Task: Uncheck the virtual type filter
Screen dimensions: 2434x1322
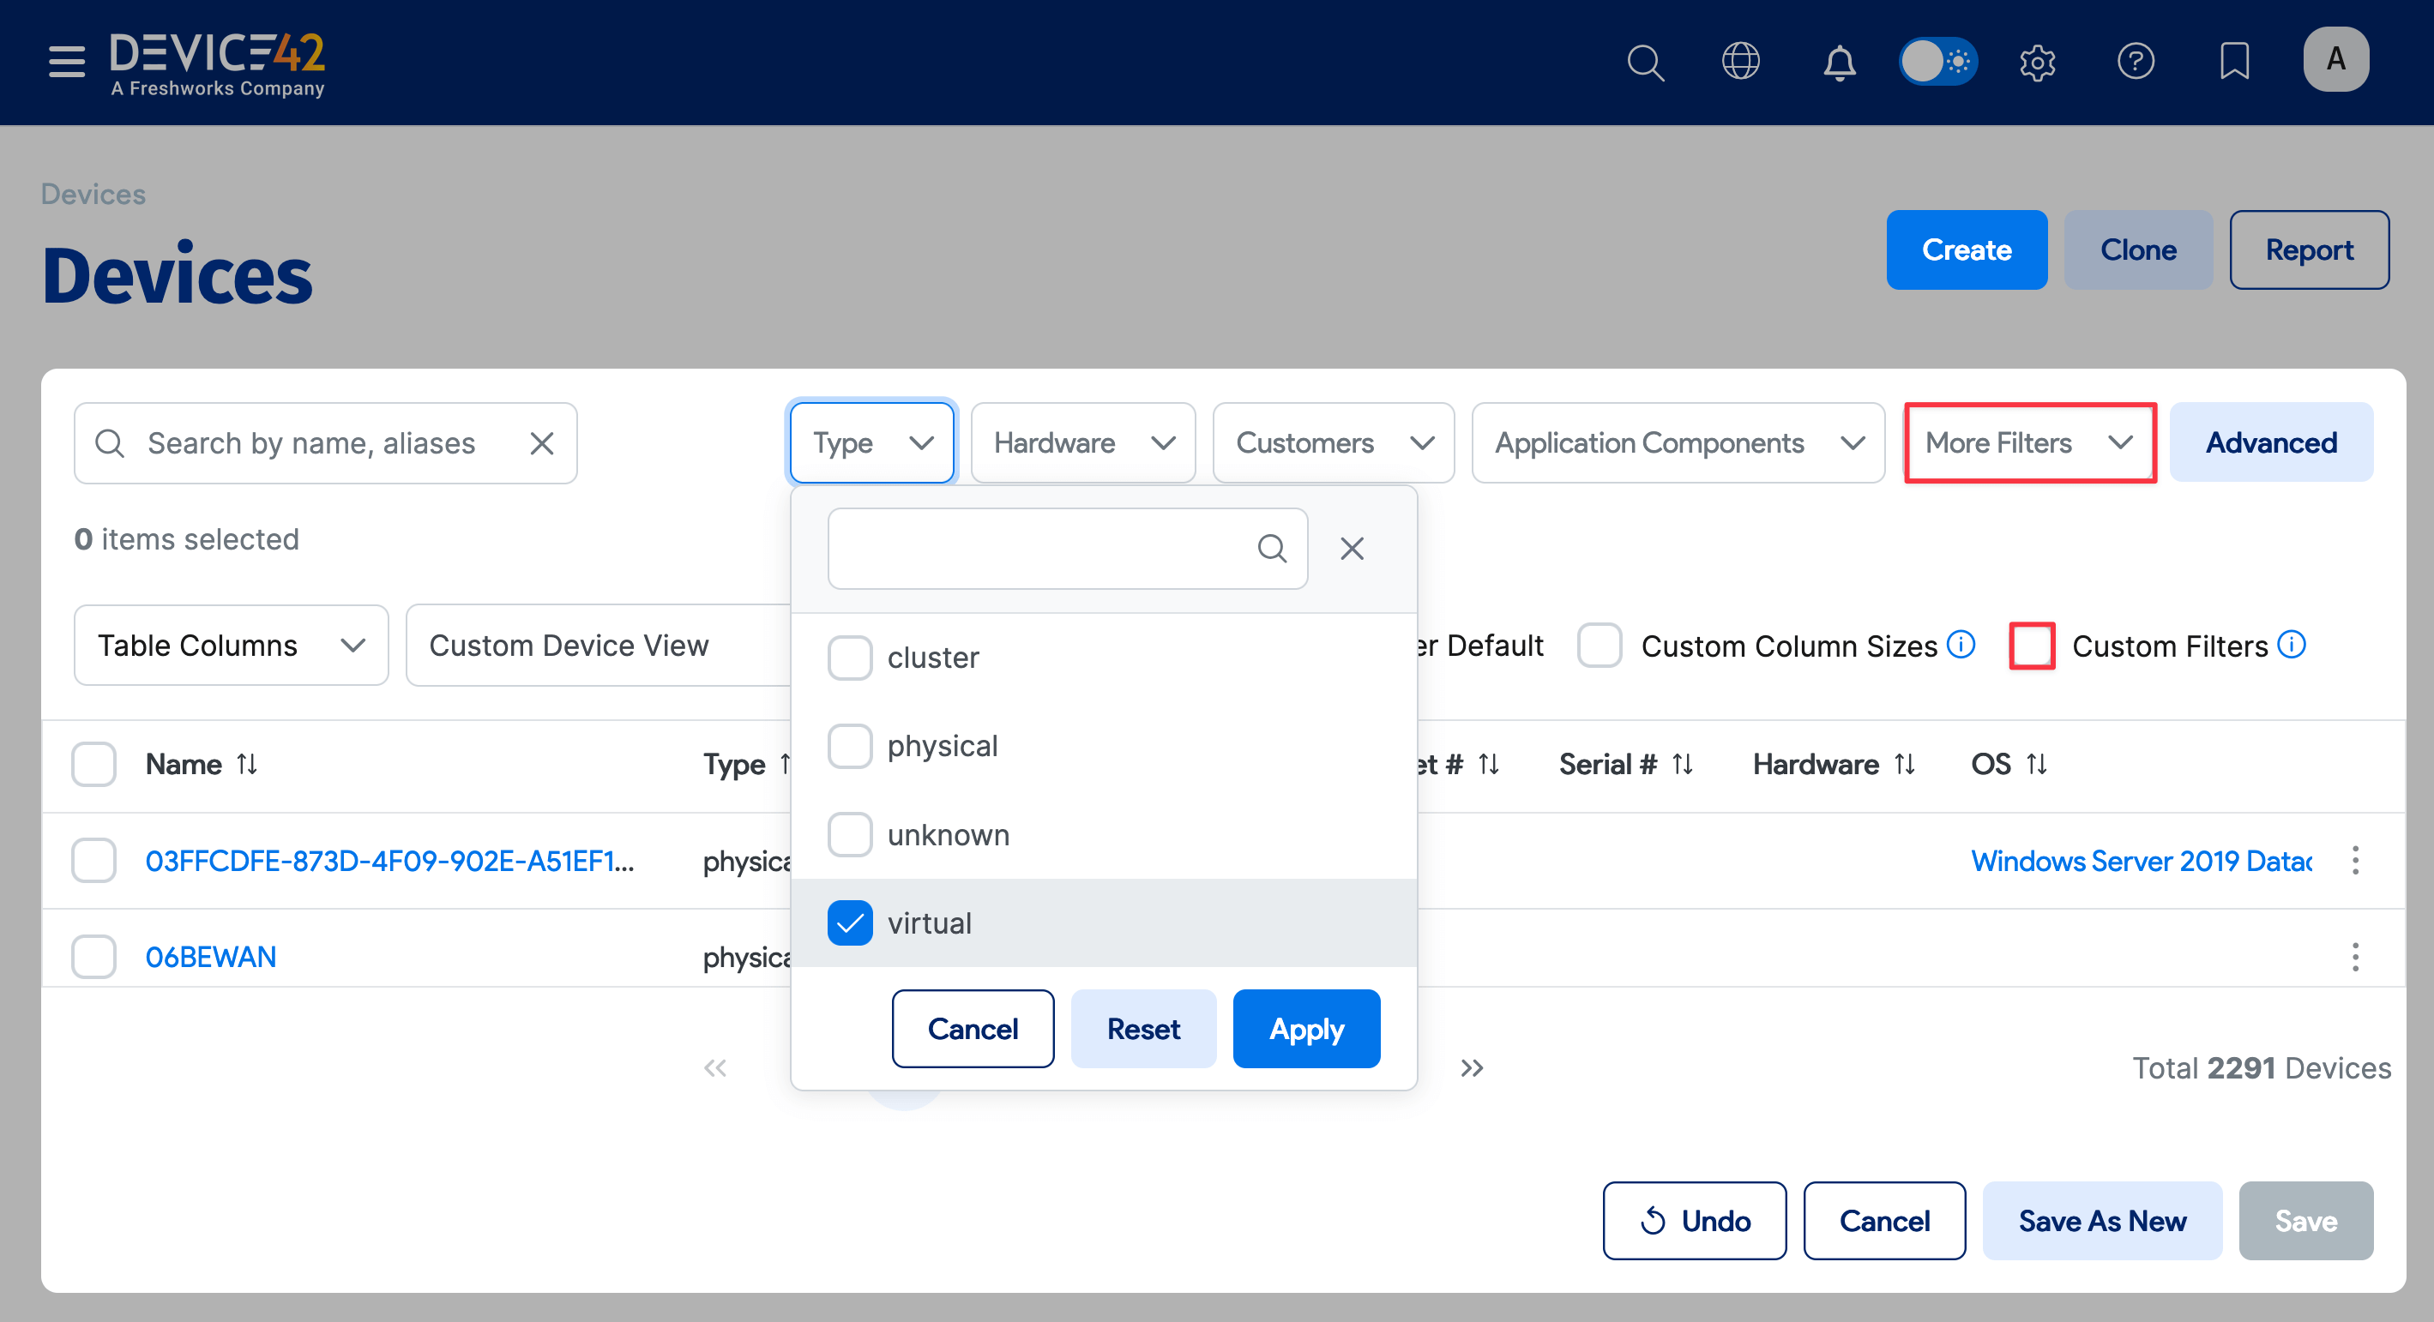Action: (x=849, y=922)
